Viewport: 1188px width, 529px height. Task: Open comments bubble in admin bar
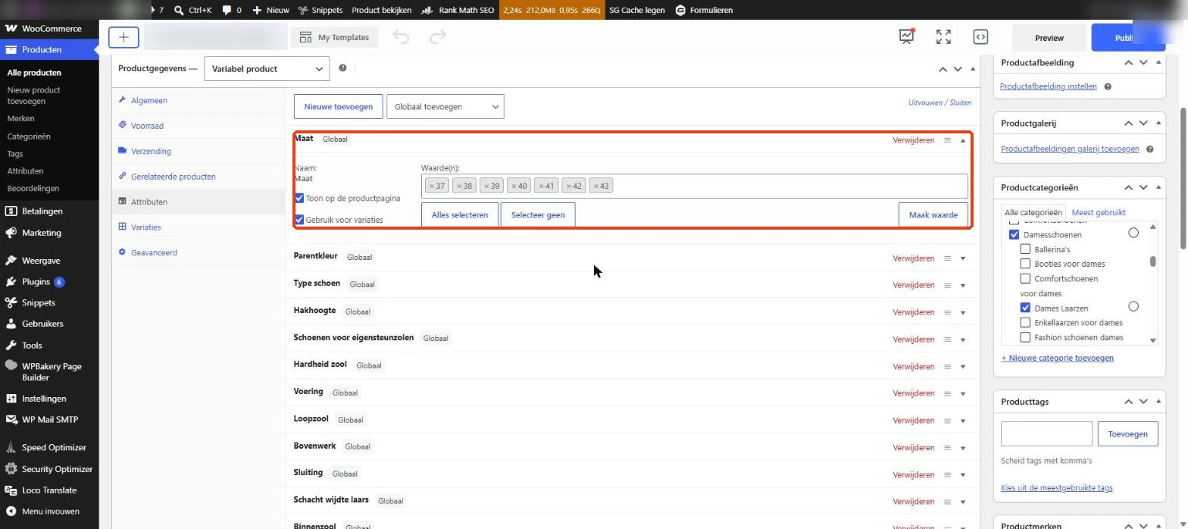(232, 10)
